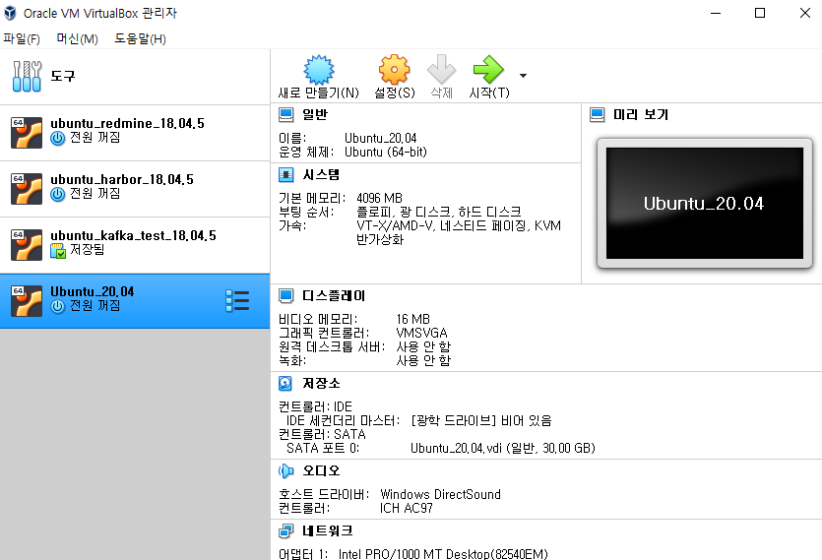Click redmine VM 전원 꺼짐 power icon
Viewport: 822px width, 560px height.
pos(58,139)
